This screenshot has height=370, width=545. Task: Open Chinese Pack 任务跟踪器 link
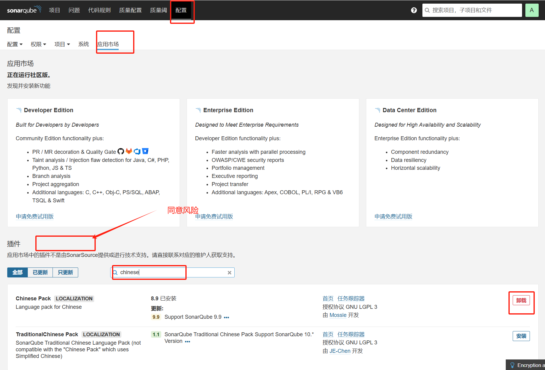[351, 299]
